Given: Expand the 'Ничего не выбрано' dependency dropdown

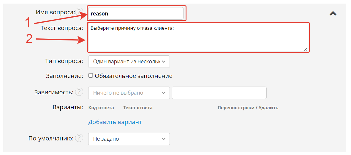Looking at the screenshot, I should [x=129, y=93].
